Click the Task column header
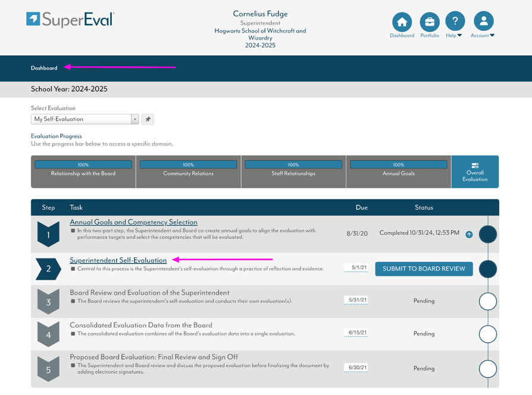The height and width of the screenshot is (395, 532). point(76,208)
